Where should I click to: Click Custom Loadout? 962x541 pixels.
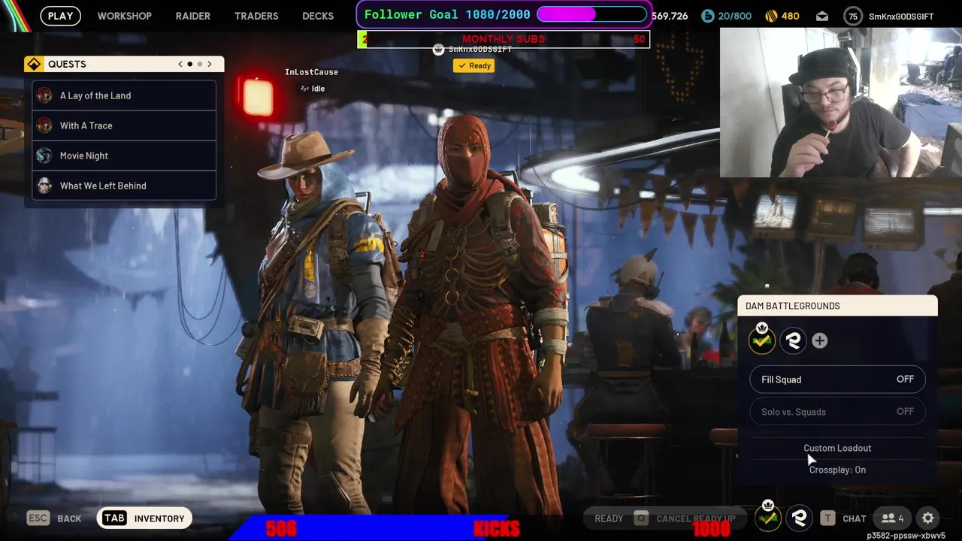(837, 448)
